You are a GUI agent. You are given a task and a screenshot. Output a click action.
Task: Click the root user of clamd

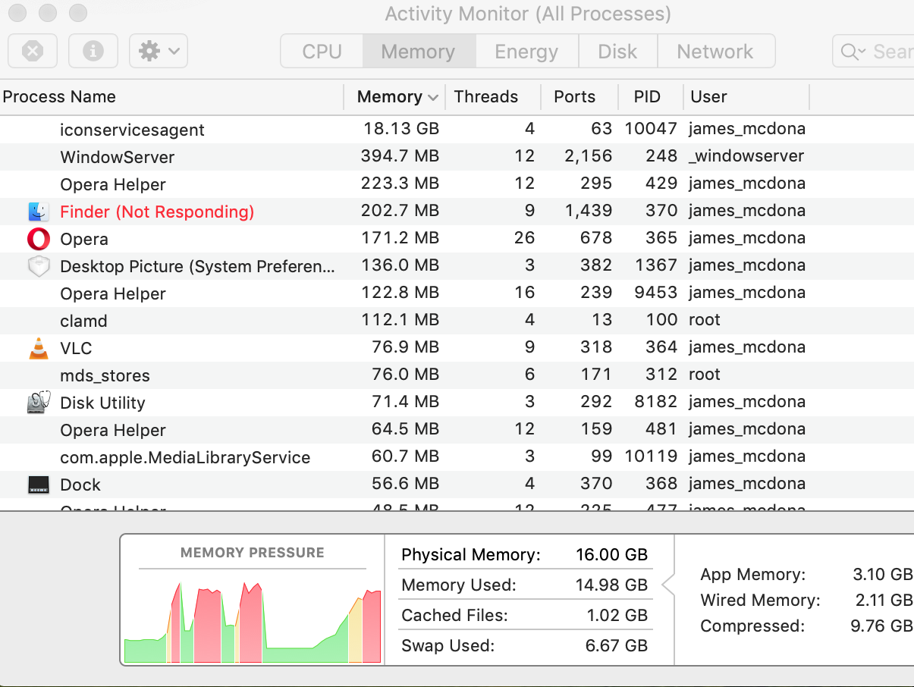pos(705,320)
